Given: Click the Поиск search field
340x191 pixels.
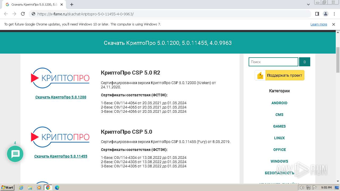Looking at the screenshot, I should tap(273, 62).
